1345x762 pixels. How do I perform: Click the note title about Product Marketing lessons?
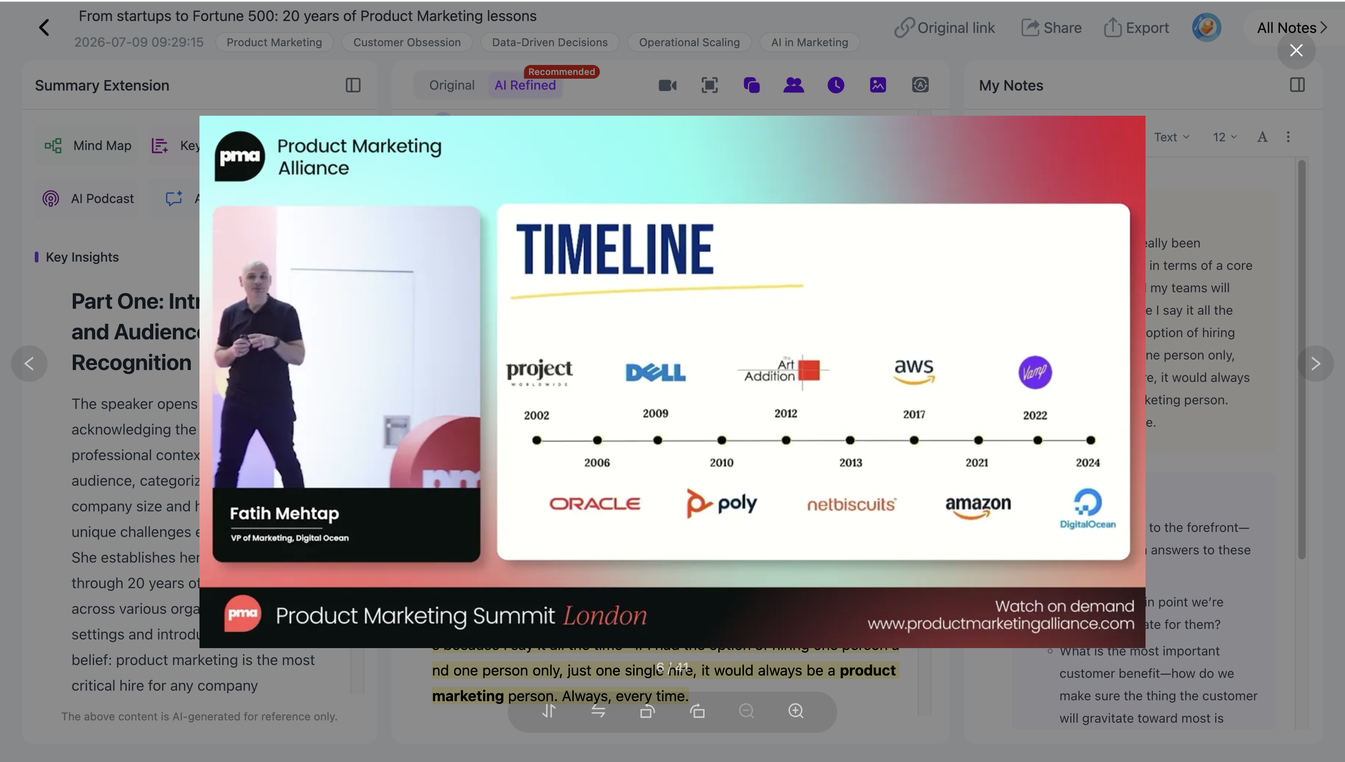click(x=307, y=16)
